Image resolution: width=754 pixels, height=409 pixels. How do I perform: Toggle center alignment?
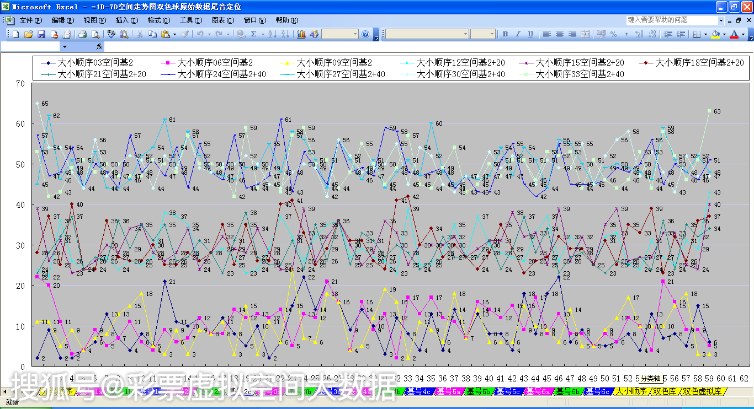coord(559,34)
